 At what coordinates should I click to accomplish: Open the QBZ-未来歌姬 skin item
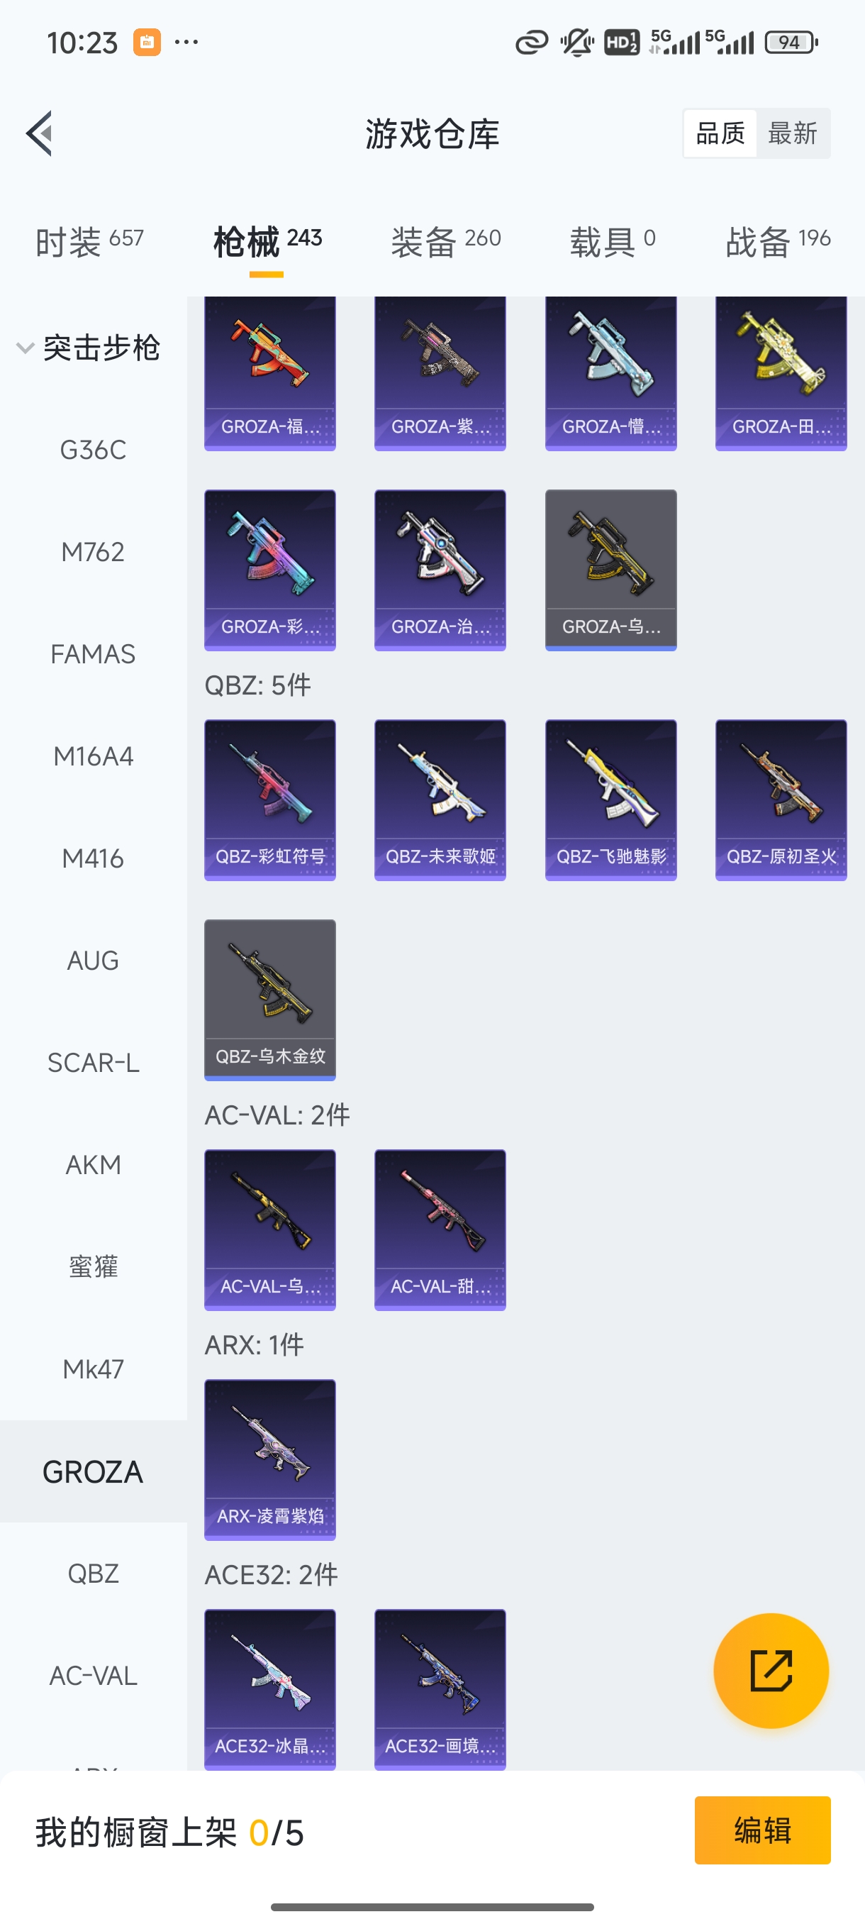click(x=440, y=800)
